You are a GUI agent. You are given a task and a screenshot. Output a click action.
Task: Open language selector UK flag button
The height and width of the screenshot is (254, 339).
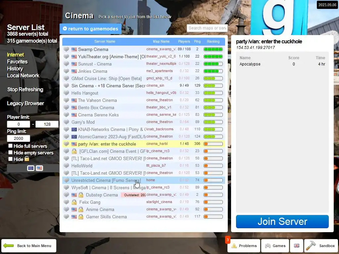tap(297, 246)
